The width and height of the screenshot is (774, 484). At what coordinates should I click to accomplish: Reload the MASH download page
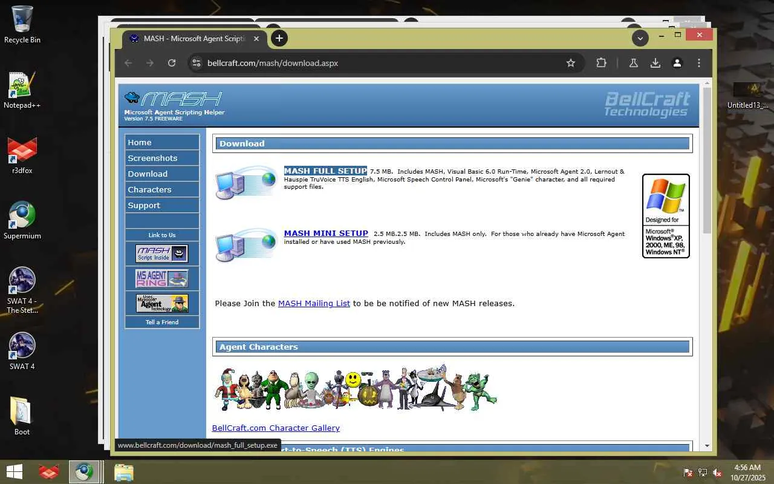(172, 63)
